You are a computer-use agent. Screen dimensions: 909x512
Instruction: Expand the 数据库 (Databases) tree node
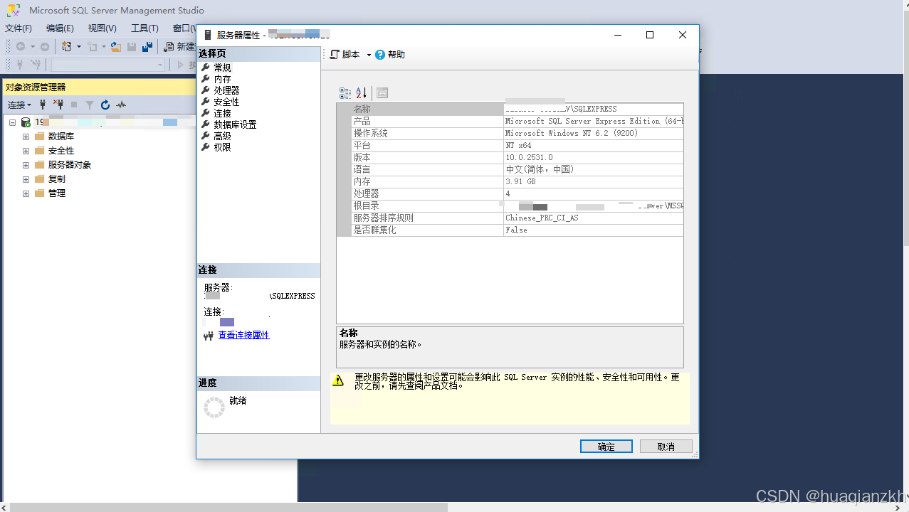26,137
